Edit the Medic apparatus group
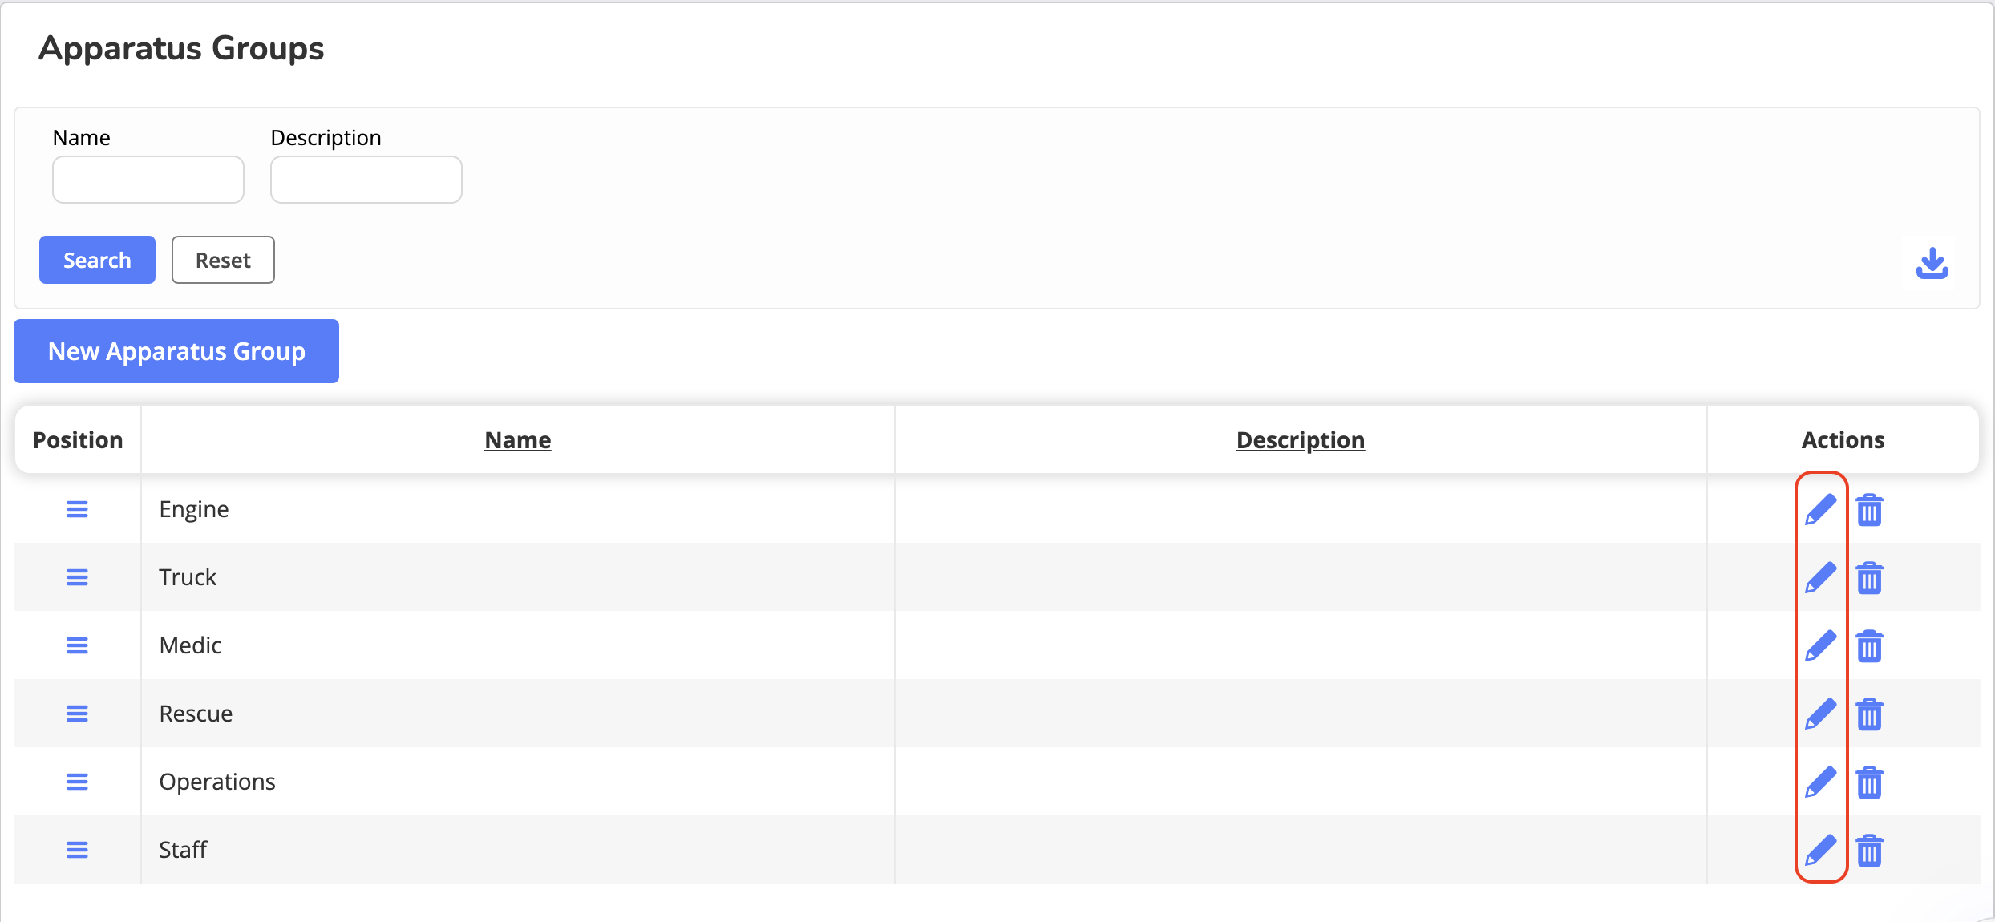 coord(1820,645)
